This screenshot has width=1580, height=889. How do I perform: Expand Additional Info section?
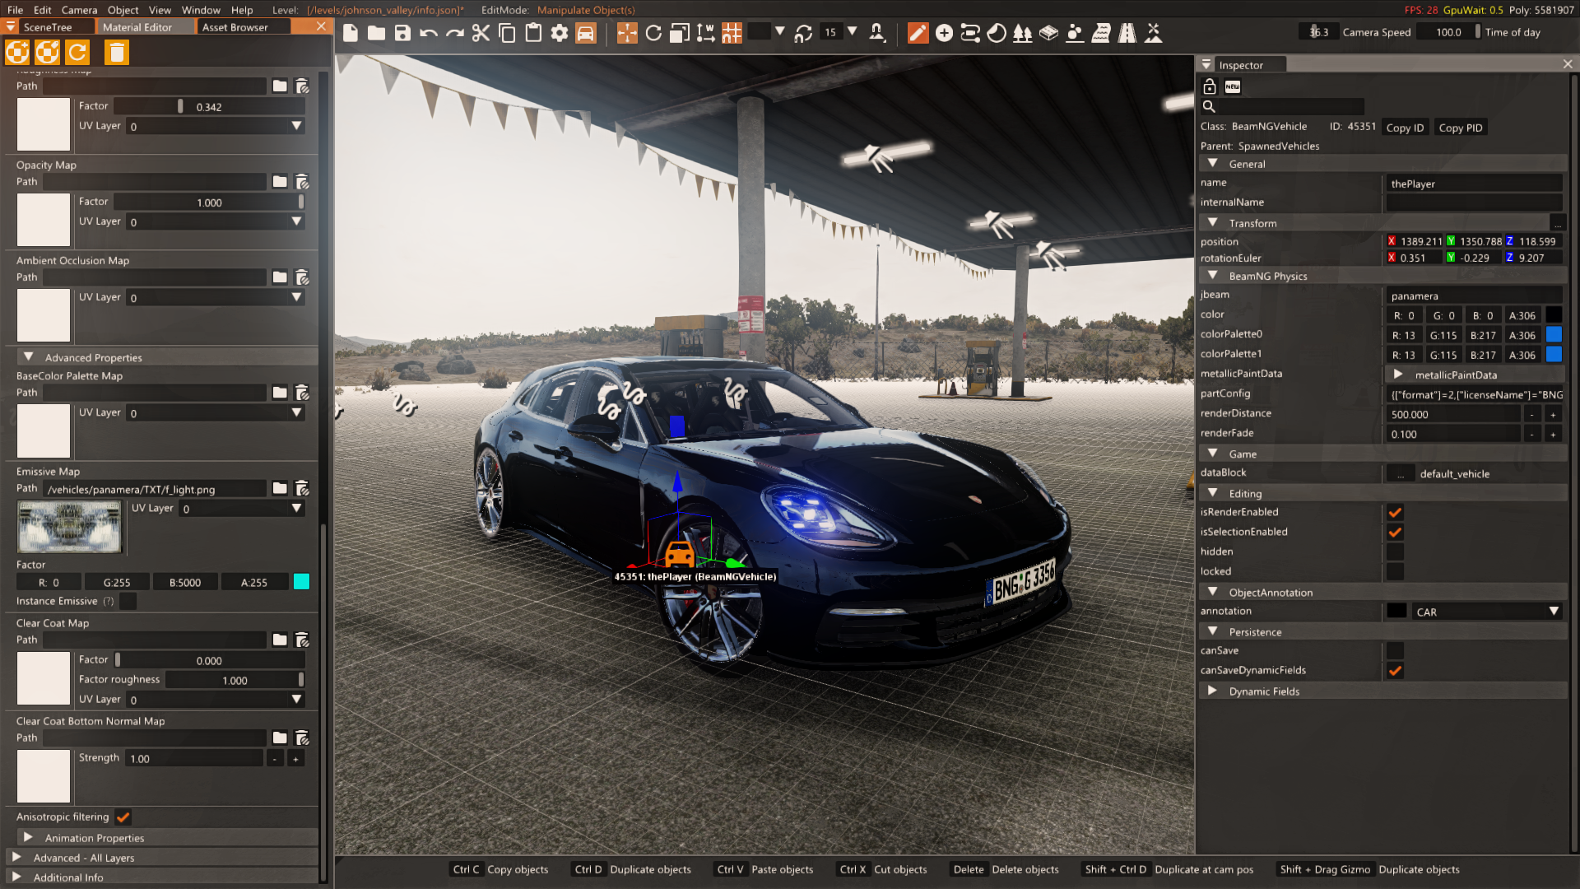click(x=161, y=877)
